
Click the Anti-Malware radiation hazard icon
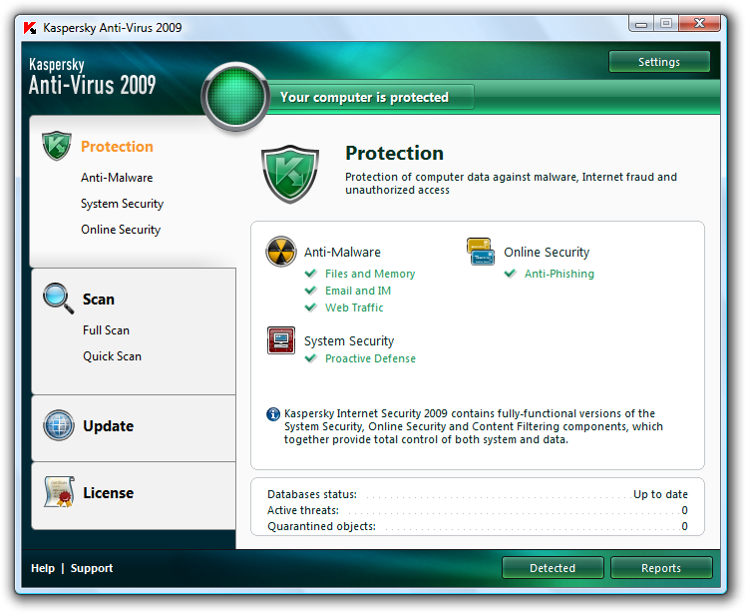[x=281, y=252]
